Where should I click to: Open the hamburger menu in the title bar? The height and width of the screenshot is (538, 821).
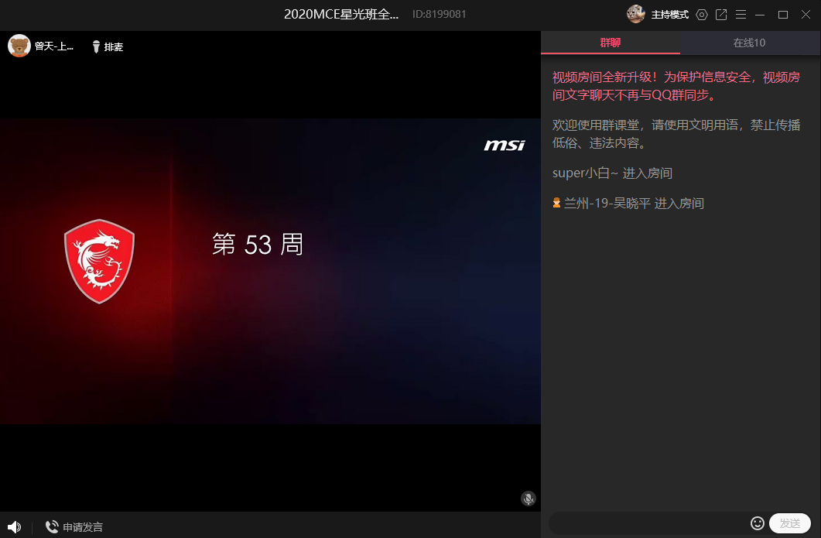741,15
